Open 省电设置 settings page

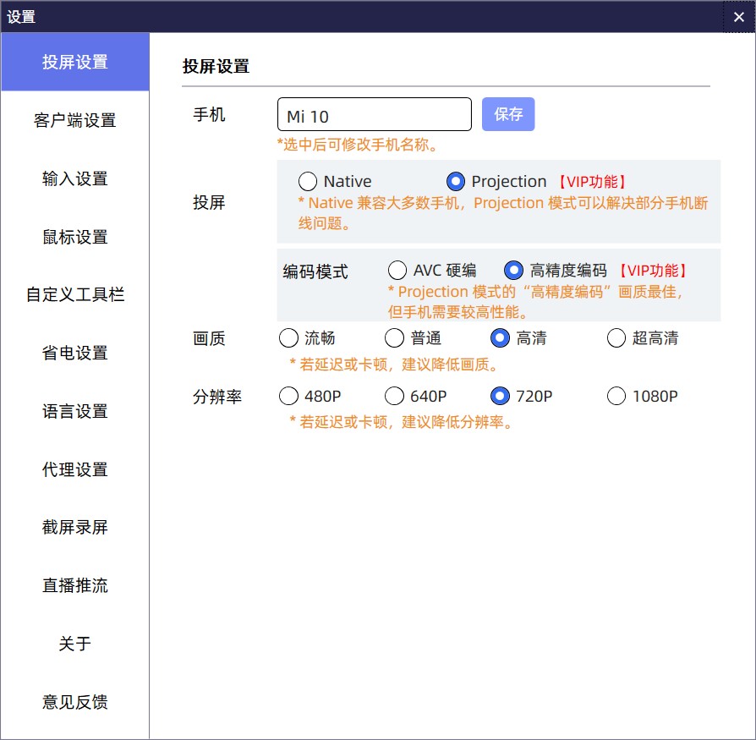(x=74, y=353)
